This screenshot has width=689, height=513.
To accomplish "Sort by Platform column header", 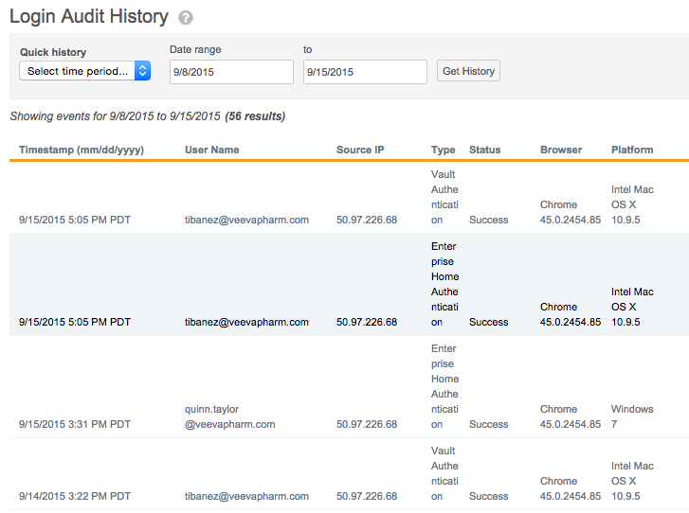I will tap(632, 150).
